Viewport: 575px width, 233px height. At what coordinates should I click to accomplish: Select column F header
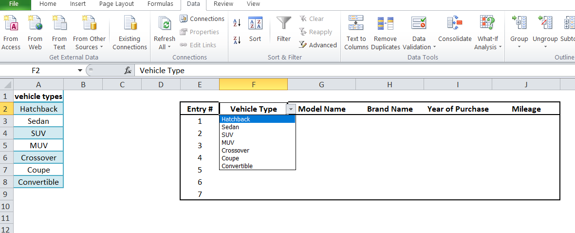[x=253, y=84]
